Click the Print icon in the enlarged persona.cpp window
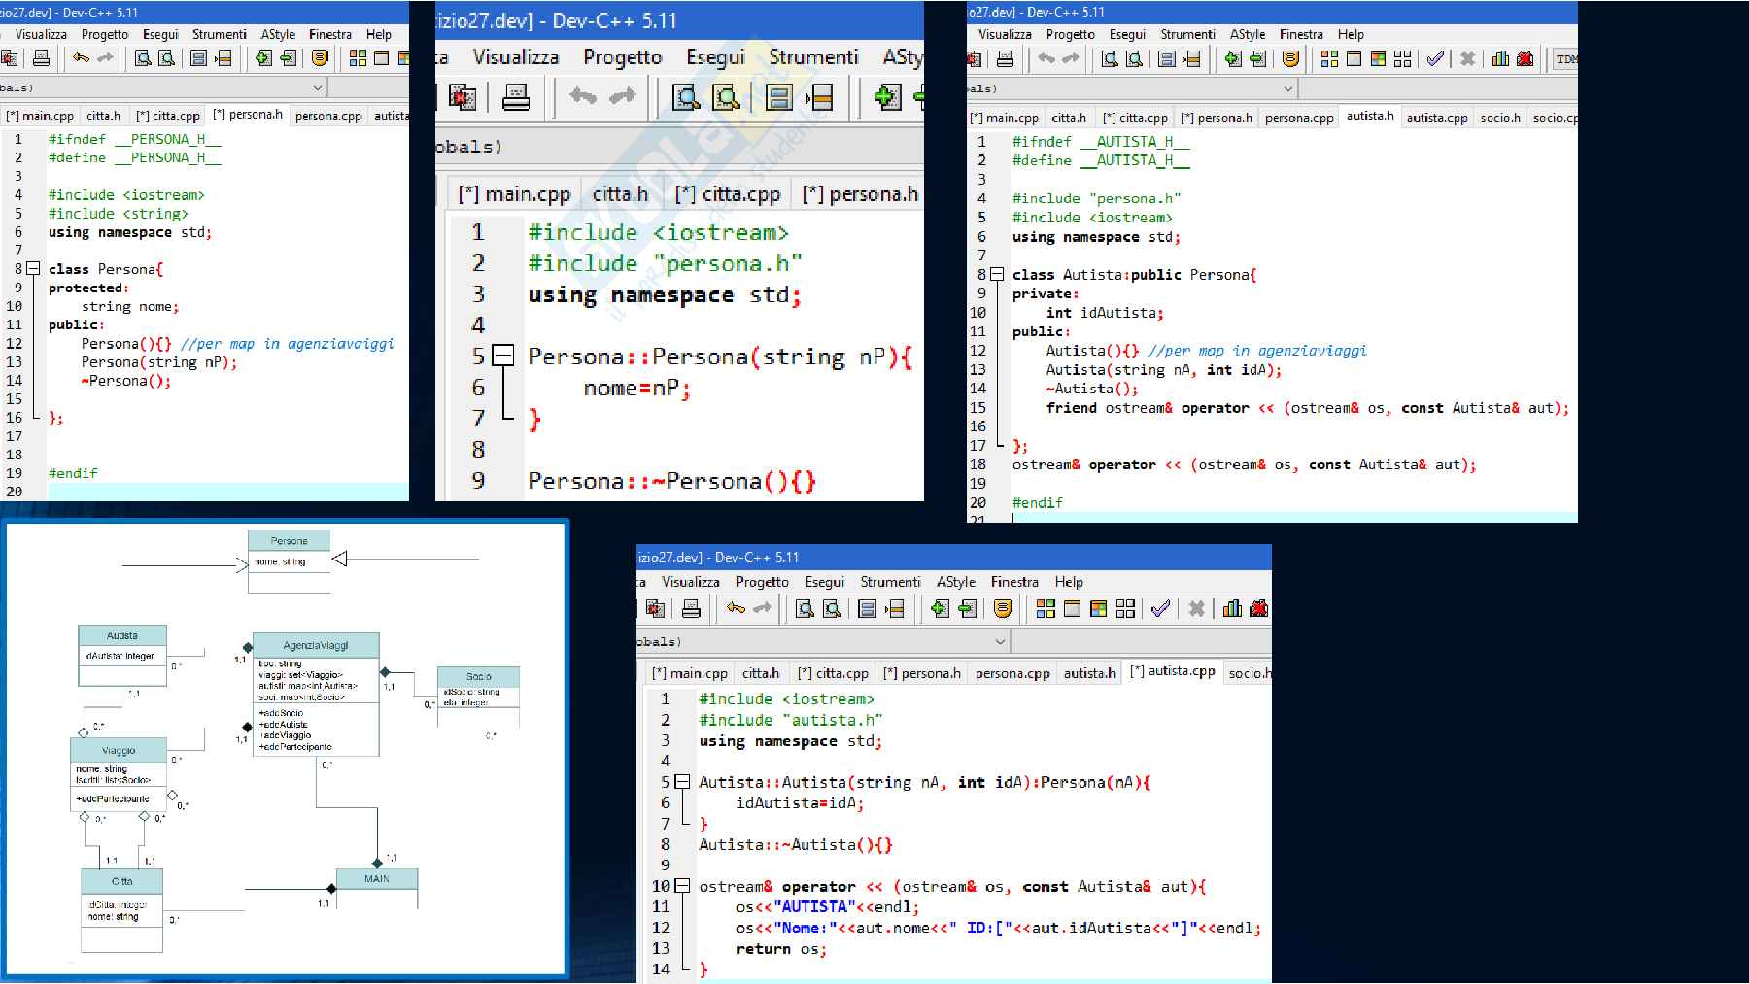This screenshot has width=1749, height=984. (516, 97)
